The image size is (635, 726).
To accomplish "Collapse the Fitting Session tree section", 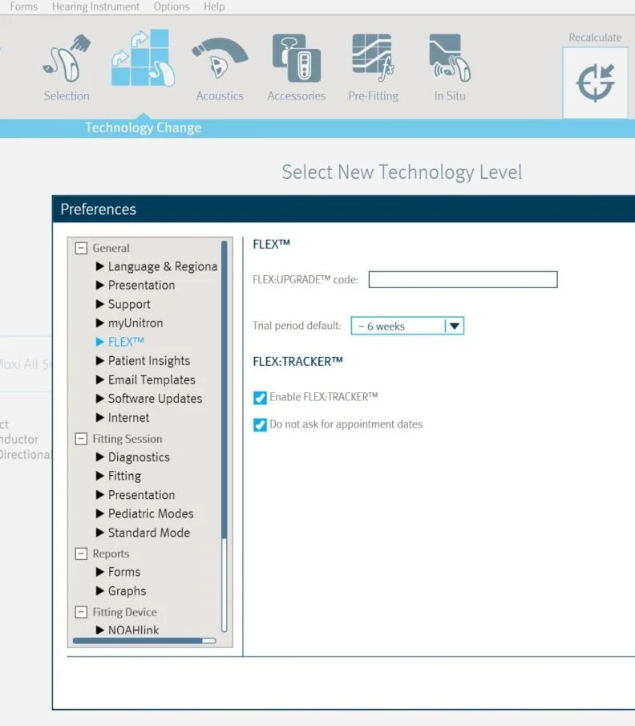I will tap(81, 439).
